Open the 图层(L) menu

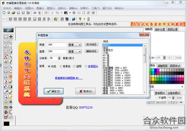51,8
